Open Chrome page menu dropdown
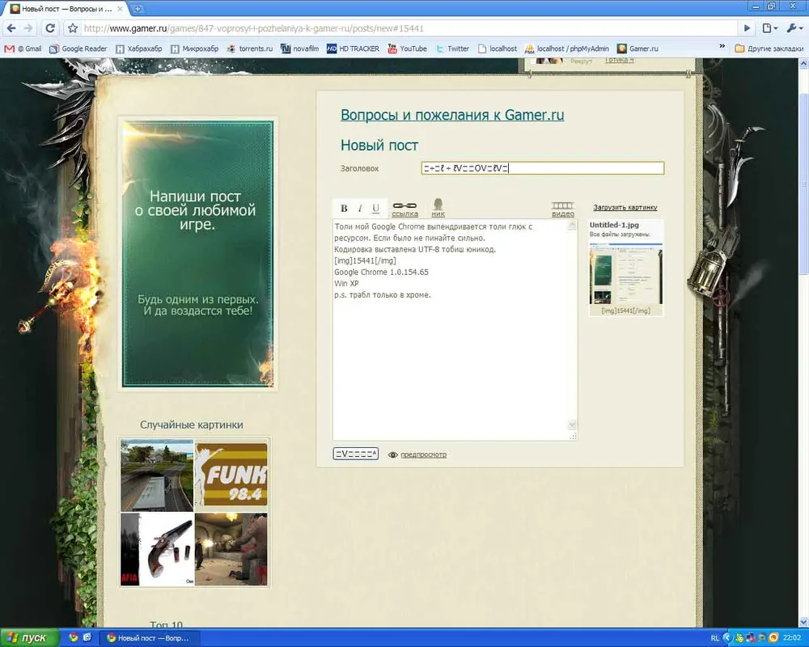Screen dimensions: 809x647 pos(769,28)
